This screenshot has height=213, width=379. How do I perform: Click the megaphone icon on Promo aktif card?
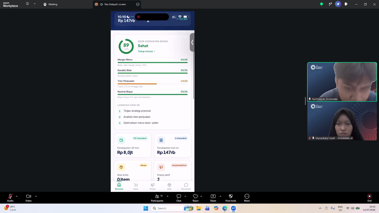point(161,167)
